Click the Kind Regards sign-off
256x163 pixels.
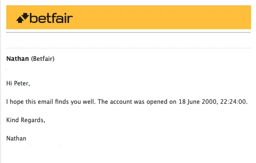pos(26,120)
